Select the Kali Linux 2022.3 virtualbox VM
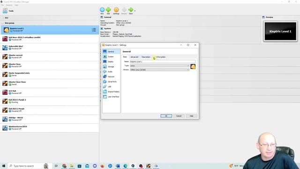300x169 pixels. (50, 38)
